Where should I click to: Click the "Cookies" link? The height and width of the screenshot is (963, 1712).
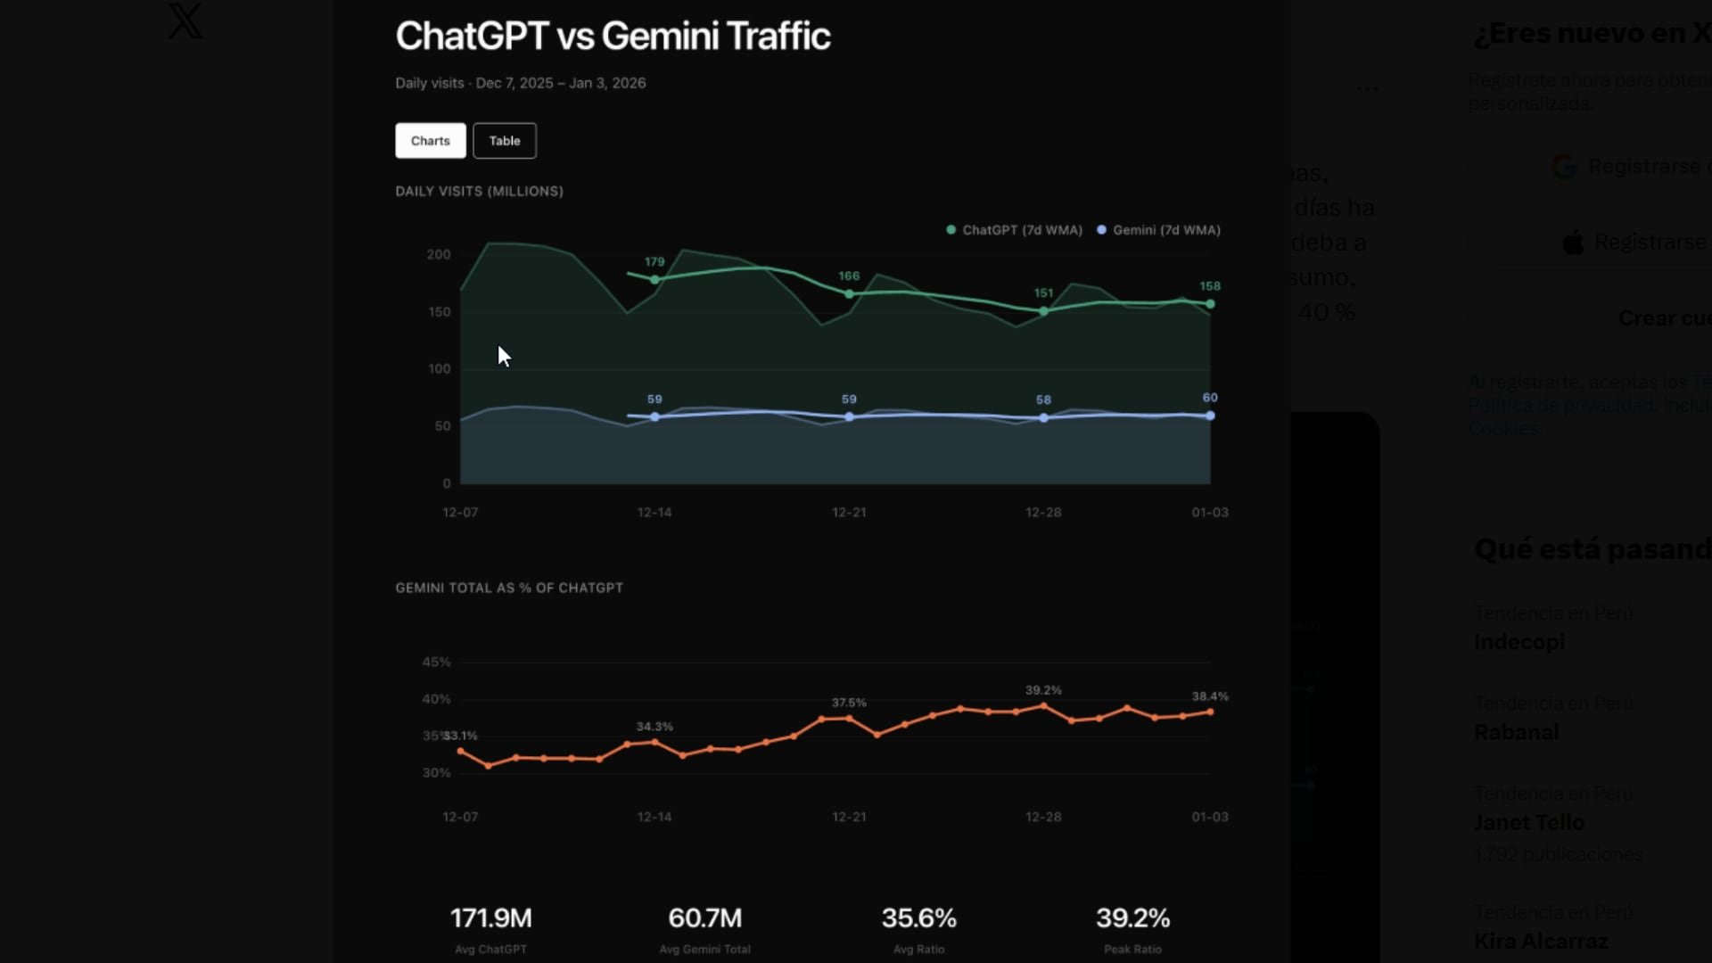(x=1503, y=428)
